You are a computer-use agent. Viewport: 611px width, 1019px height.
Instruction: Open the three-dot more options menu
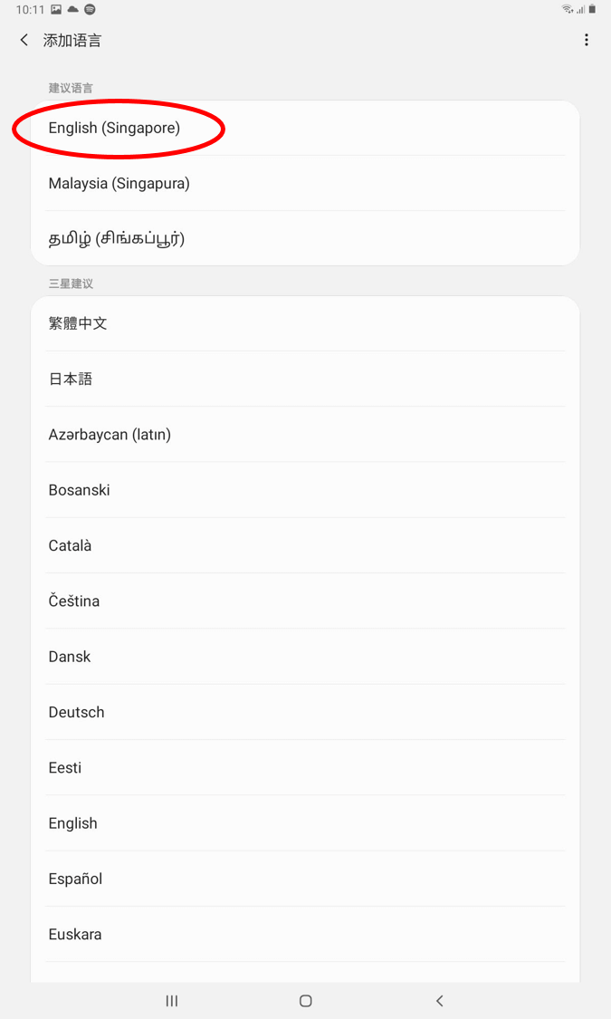[587, 41]
